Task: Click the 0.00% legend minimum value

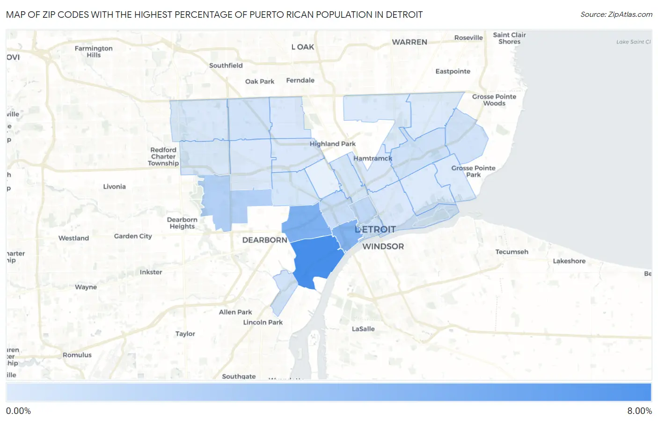Action: coord(18,411)
